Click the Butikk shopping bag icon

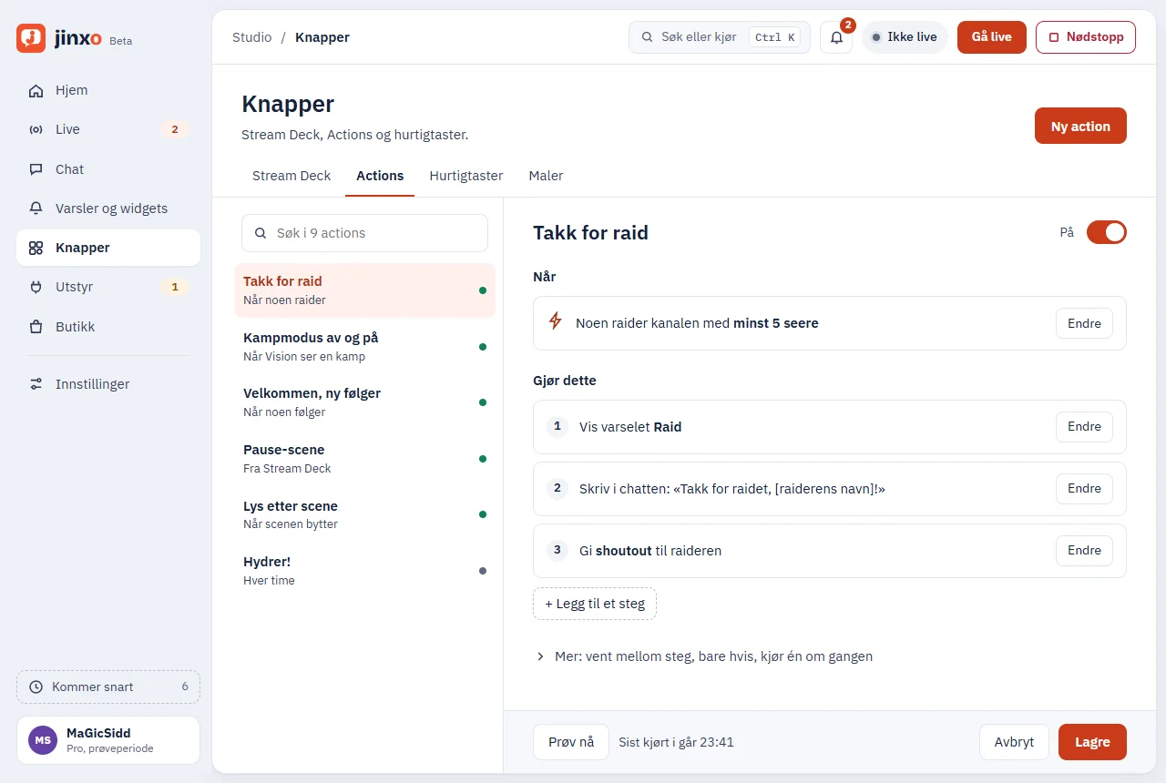[x=36, y=327]
